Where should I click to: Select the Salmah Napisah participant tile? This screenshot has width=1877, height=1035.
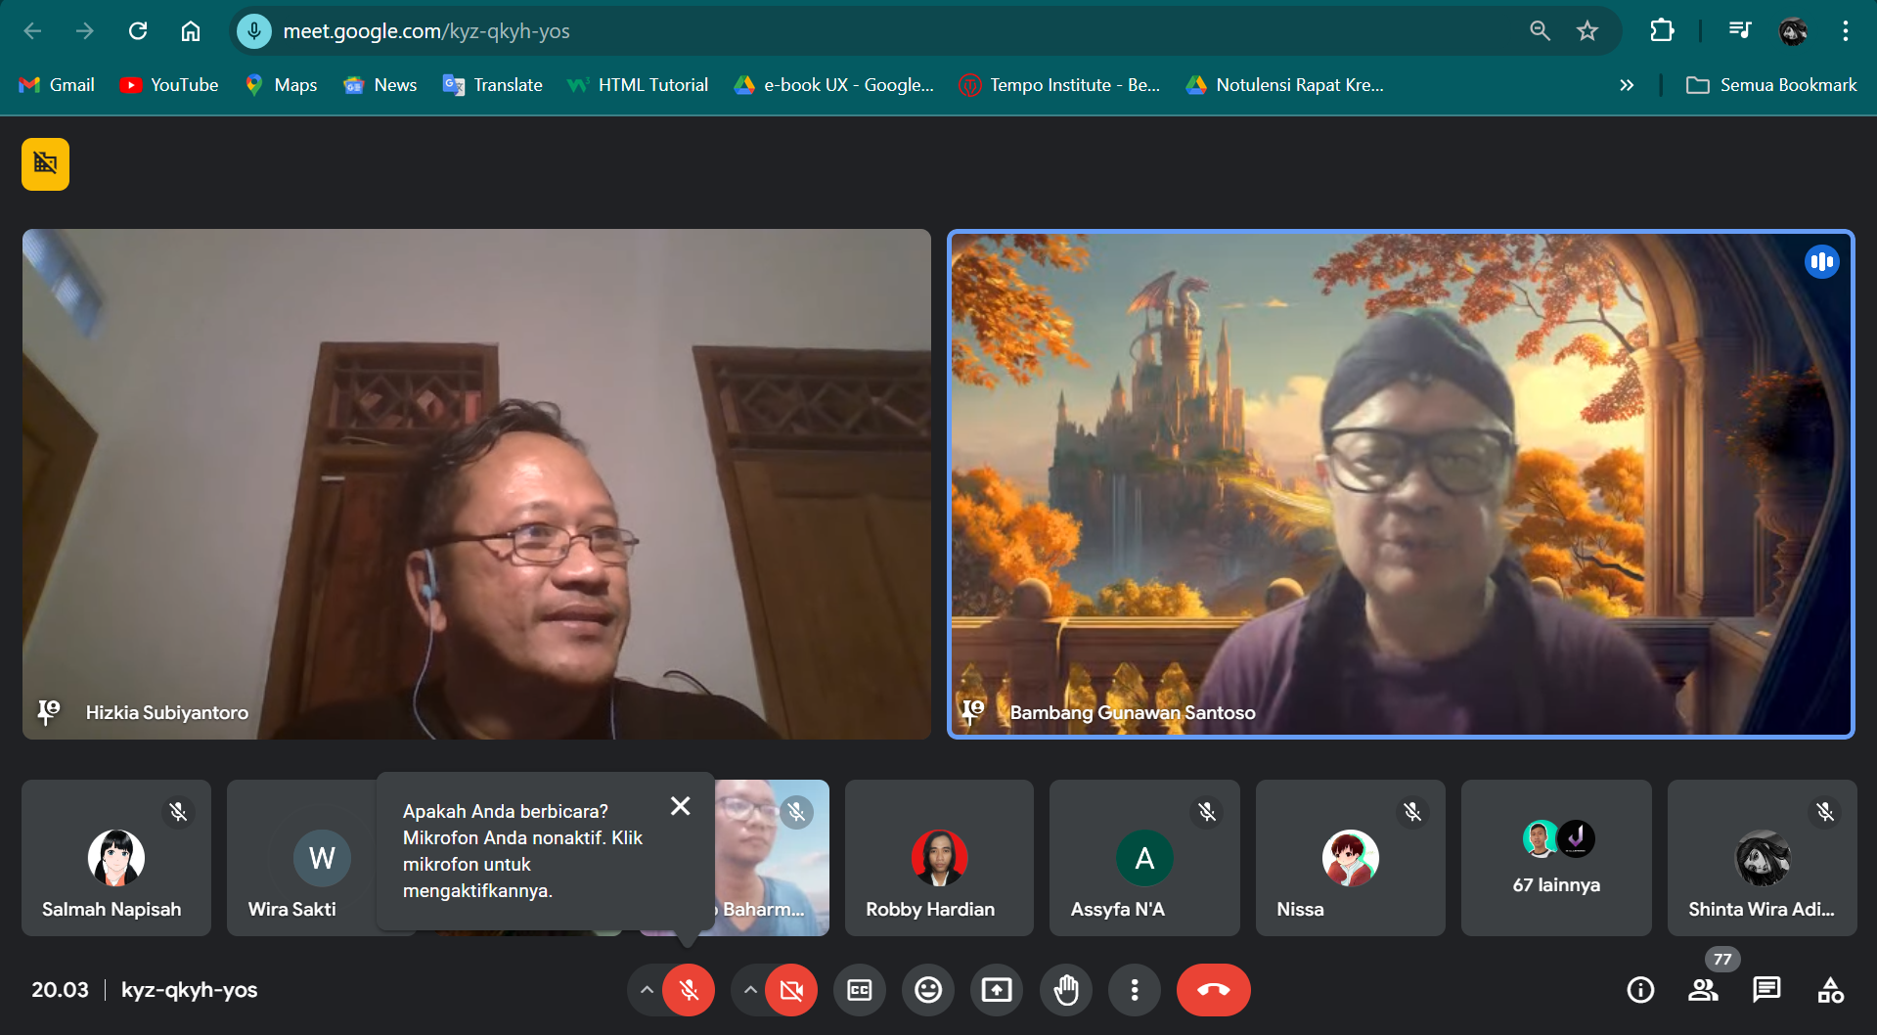(116, 857)
